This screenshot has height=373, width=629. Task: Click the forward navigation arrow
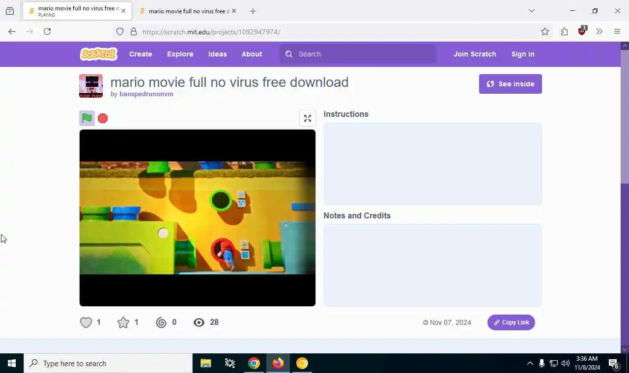coord(29,31)
